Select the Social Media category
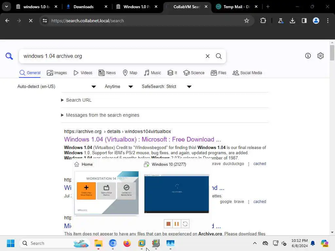This screenshot has height=251, width=335. (x=247, y=73)
